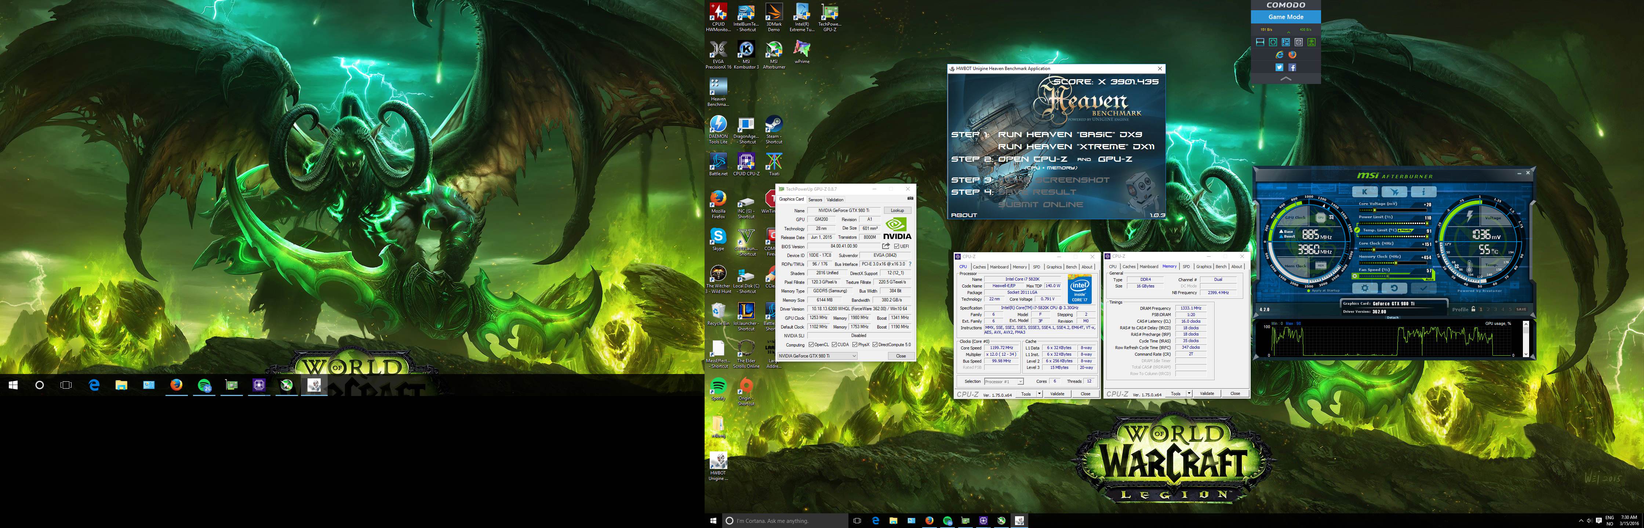Open Tools dropdown arrow in right CPU-Z window

click(x=1189, y=394)
